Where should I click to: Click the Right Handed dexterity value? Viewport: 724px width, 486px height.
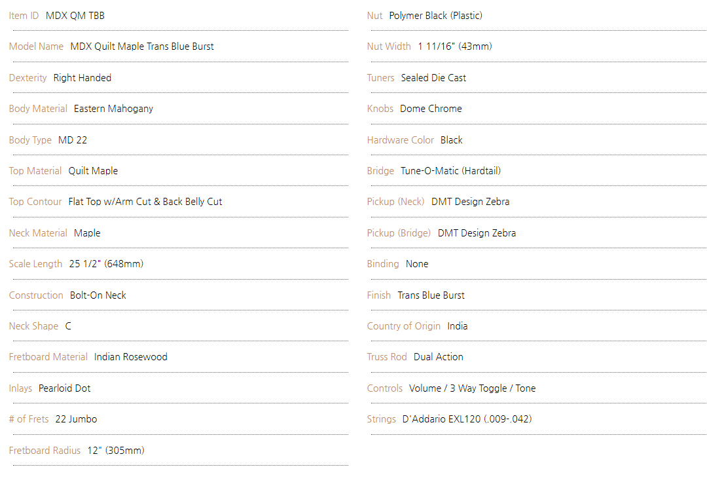tap(82, 78)
